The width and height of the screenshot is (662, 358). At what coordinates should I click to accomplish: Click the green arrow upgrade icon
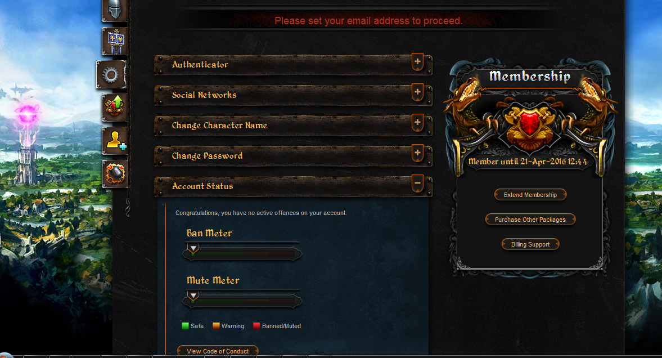pos(115,108)
